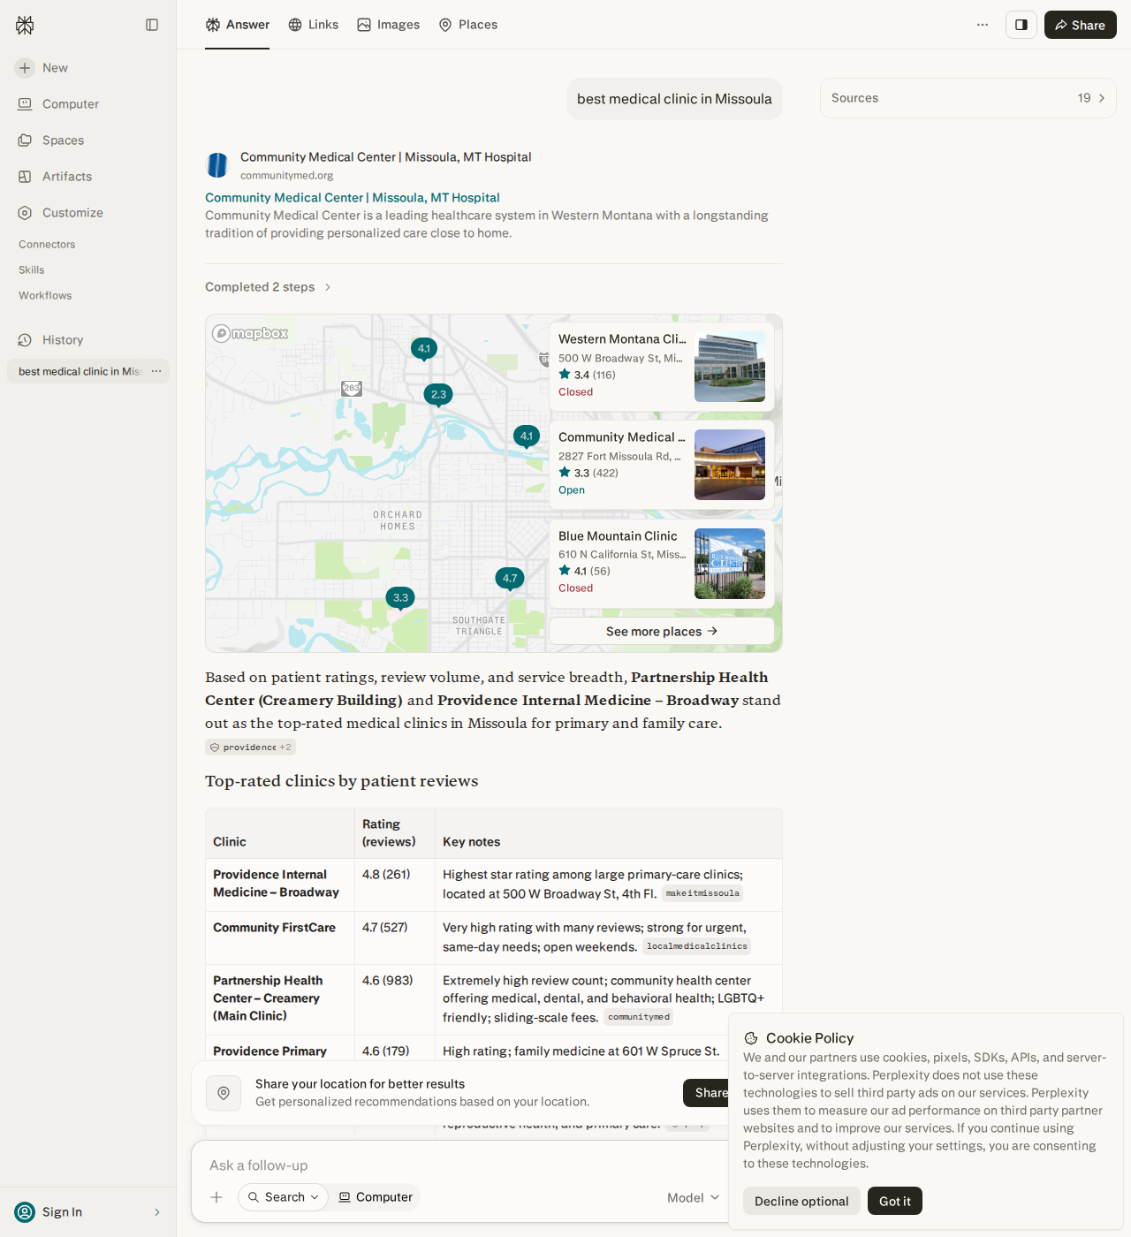
Task: Open the three-dots more options menu
Action: 983,25
